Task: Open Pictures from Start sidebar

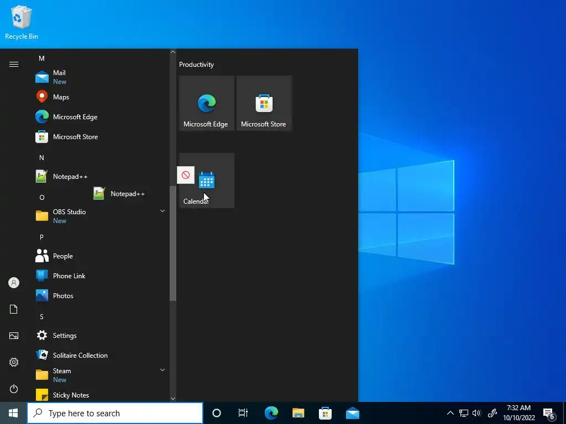Action: point(14,336)
